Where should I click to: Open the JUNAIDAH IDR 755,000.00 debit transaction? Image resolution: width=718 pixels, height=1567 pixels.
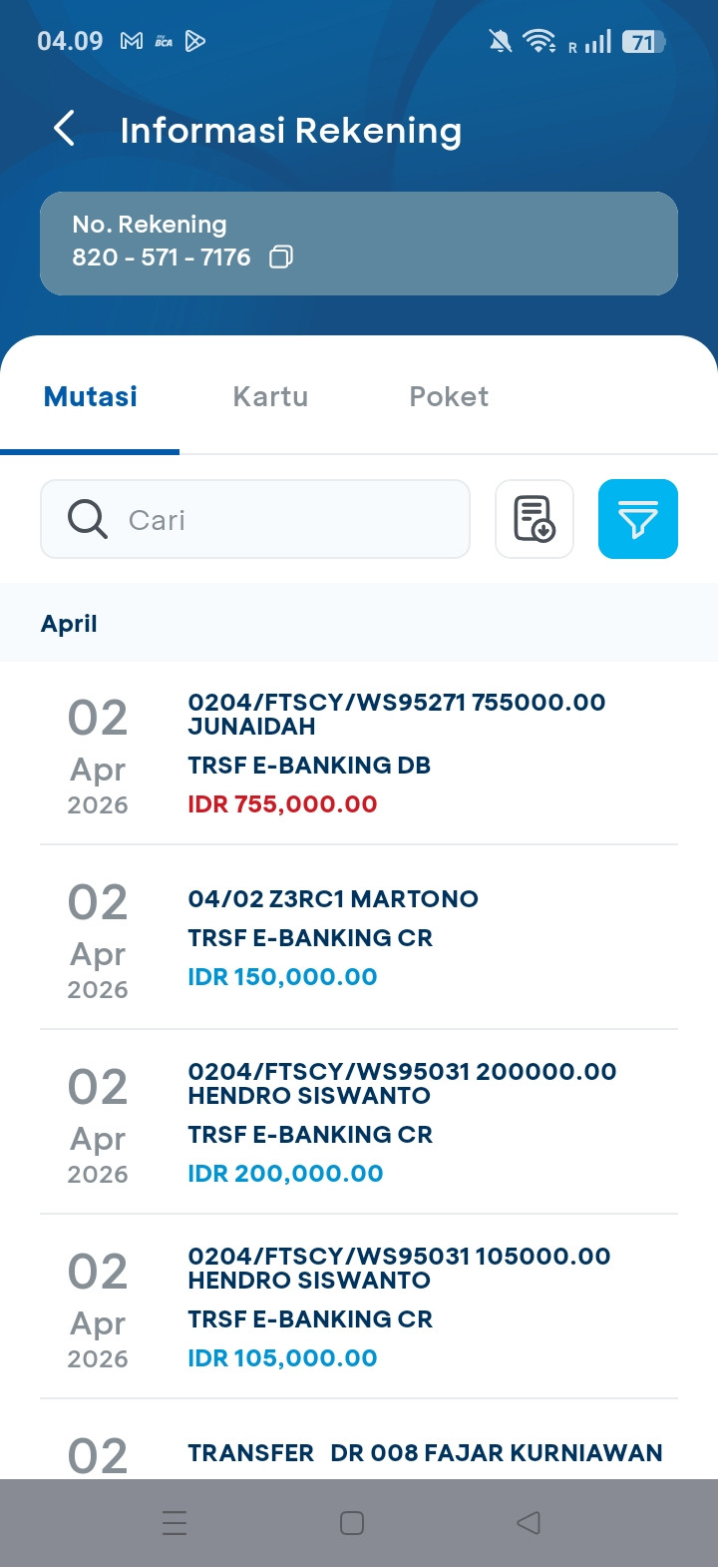click(x=359, y=754)
